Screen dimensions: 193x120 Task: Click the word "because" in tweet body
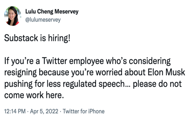pos(54,72)
